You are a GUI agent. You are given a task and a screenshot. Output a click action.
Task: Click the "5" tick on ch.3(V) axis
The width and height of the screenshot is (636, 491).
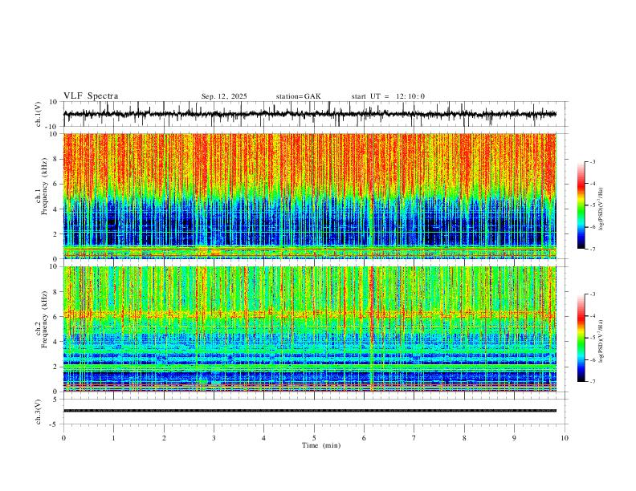(x=55, y=400)
